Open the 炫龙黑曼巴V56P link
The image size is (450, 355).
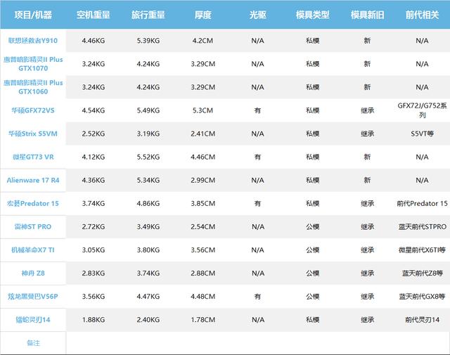pos(33,297)
